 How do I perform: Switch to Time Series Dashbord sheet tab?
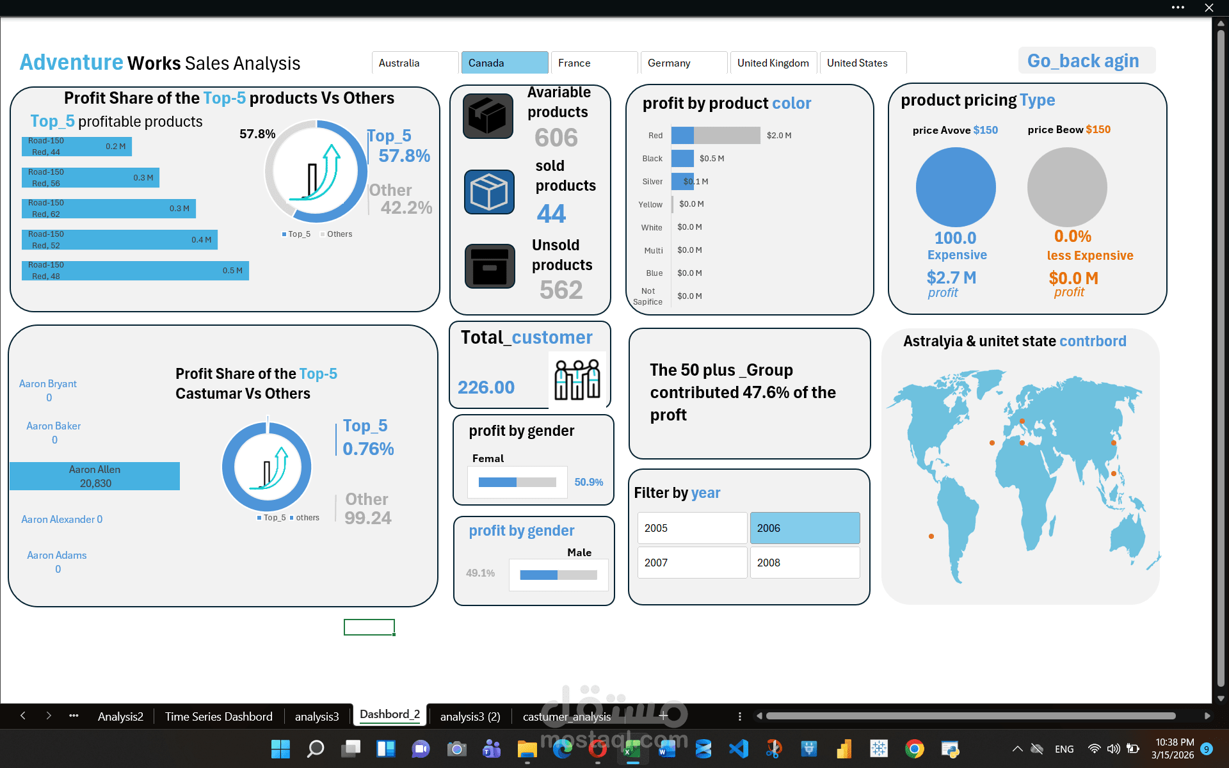(x=218, y=717)
